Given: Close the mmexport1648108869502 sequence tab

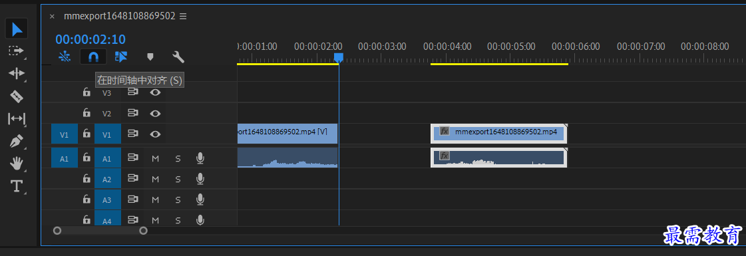Looking at the screenshot, I should click(x=53, y=16).
